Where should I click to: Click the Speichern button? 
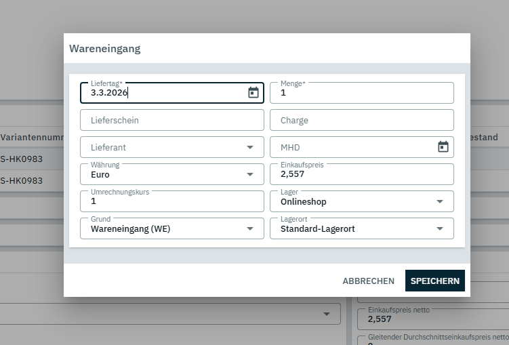pos(434,281)
